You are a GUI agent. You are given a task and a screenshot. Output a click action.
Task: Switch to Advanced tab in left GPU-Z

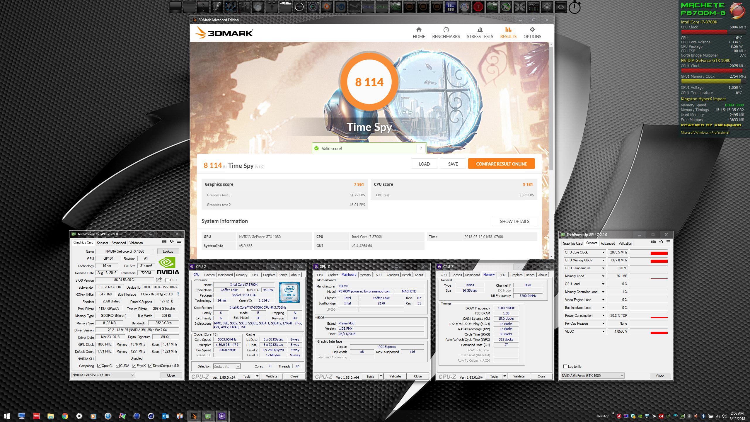click(x=119, y=243)
